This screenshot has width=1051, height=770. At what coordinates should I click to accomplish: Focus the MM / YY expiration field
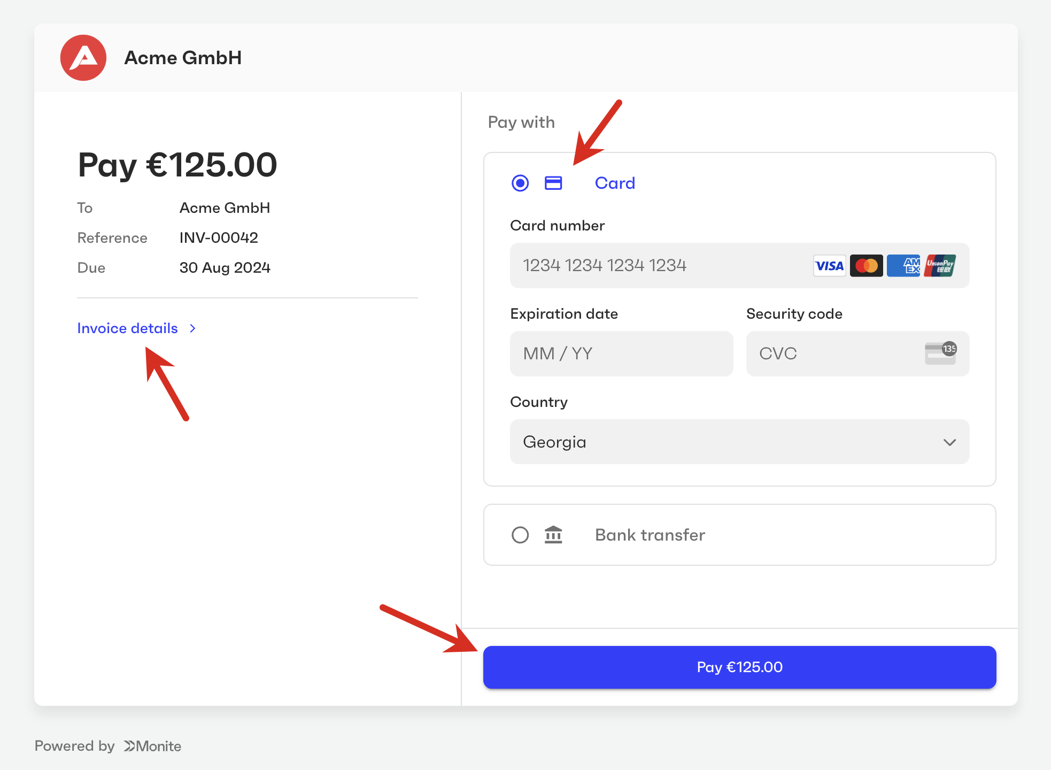click(621, 353)
